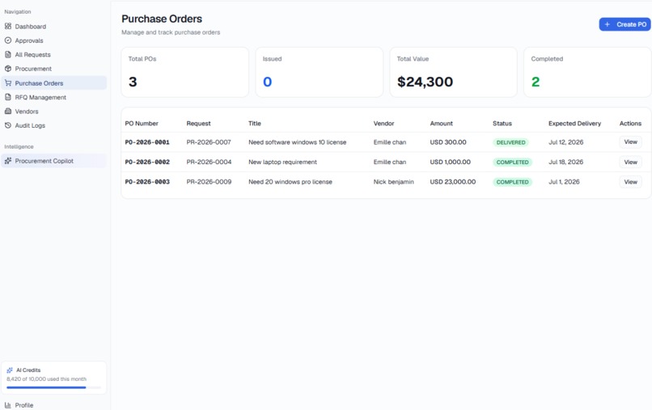The width and height of the screenshot is (652, 410).
Task: Click vendor Nick benjamin
Action: pos(393,182)
